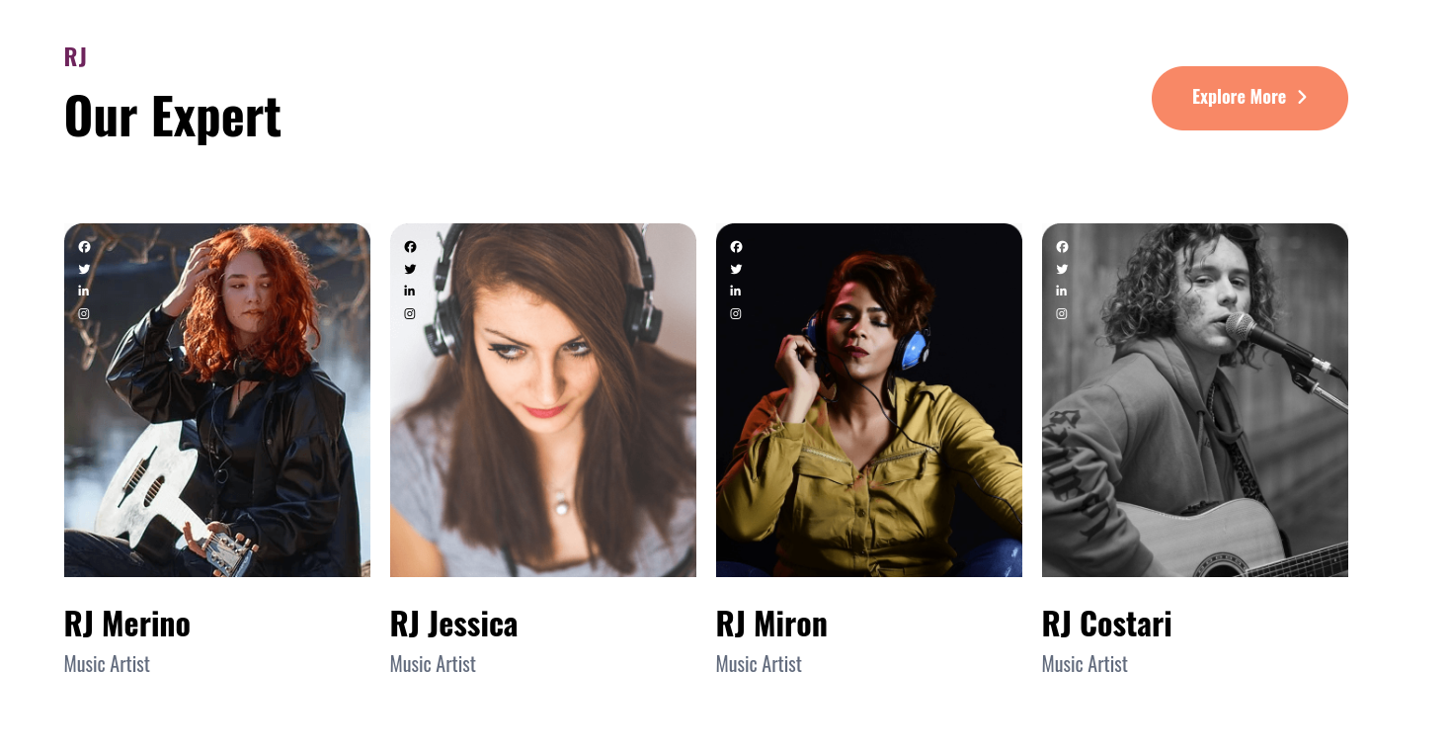
Task: Open the RJ Merino name link
Action: click(127, 624)
